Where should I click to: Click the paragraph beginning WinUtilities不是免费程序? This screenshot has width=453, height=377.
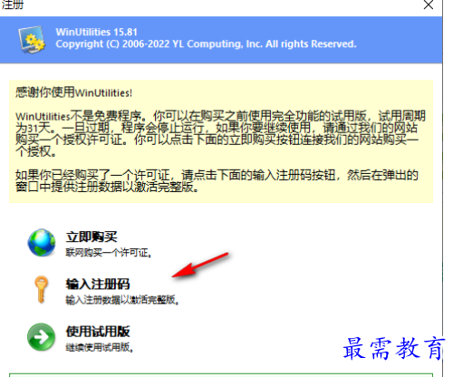click(220, 133)
